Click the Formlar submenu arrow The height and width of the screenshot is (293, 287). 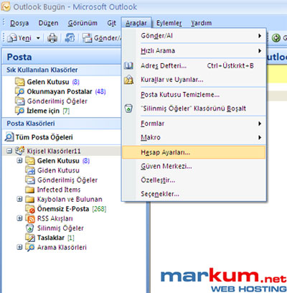coord(260,124)
